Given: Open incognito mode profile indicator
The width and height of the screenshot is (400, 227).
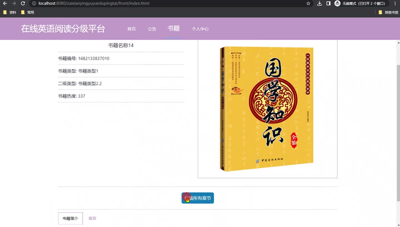Looking at the screenshot, I should pyautogui.click(x=361, y=3).
